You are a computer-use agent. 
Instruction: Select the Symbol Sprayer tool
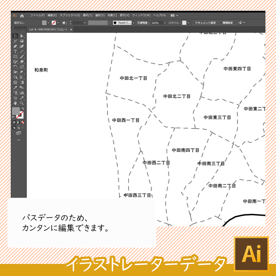pos(16,93)
